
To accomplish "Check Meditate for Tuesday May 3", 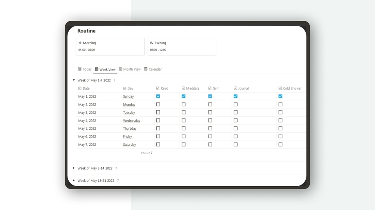I will click(184, 112).
